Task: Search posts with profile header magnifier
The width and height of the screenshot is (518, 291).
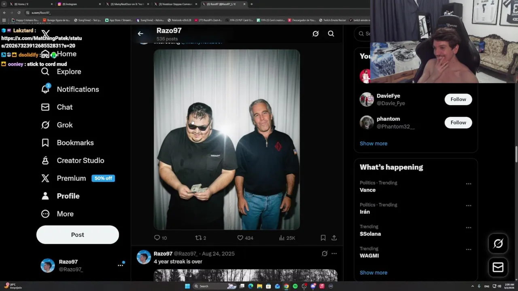Action: tap(331, 34)
